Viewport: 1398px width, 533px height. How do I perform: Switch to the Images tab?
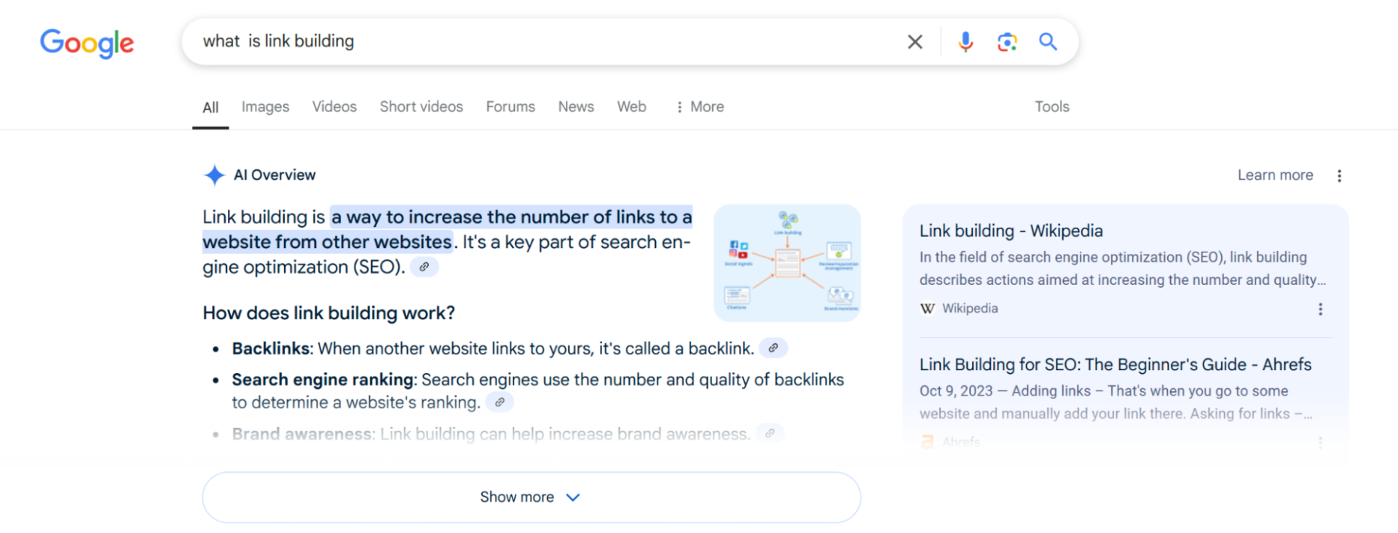pos(265,107)
